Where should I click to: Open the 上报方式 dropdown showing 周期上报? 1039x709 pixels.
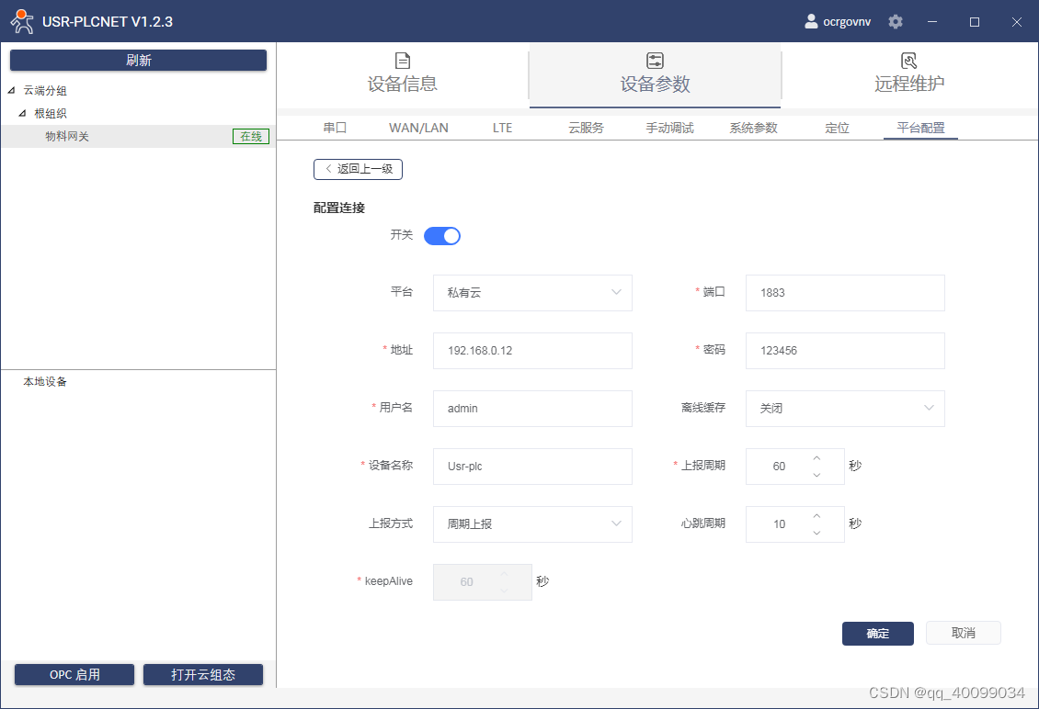[532, 523]
